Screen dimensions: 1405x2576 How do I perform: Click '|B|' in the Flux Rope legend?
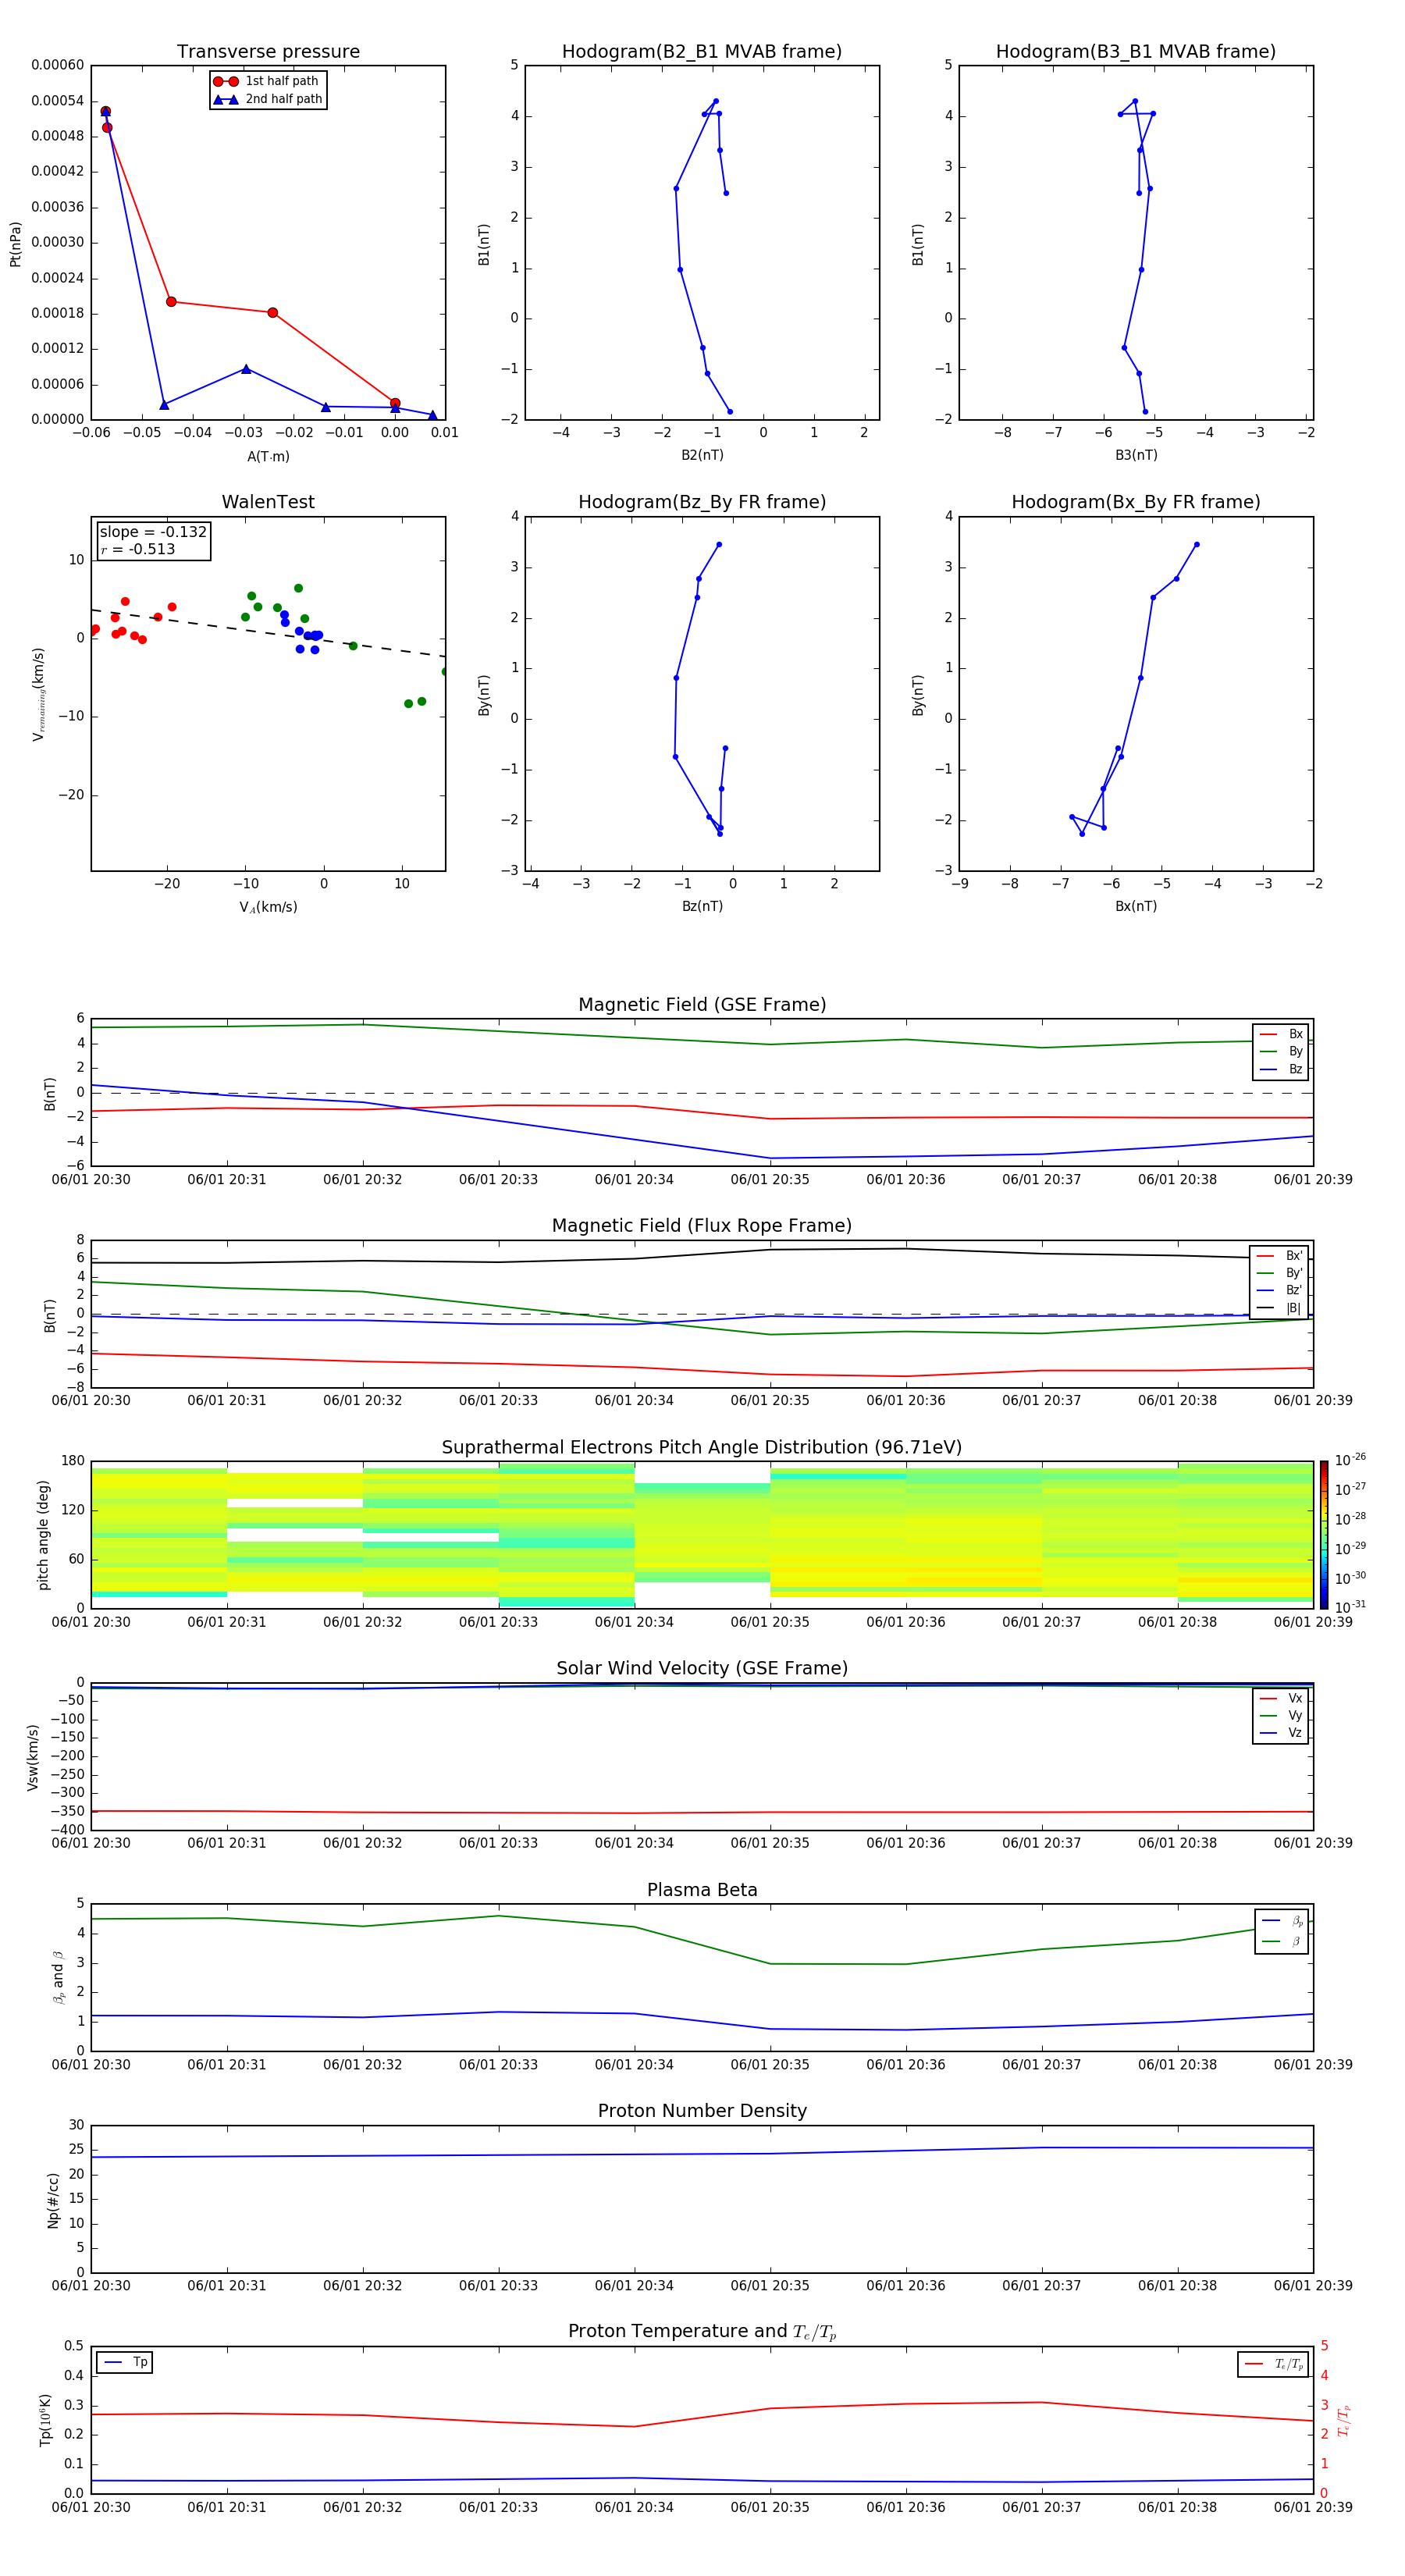(1280, 1309)
